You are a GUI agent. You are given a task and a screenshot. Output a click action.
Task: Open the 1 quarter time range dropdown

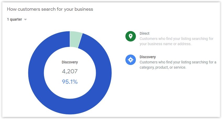pos(17,19)
